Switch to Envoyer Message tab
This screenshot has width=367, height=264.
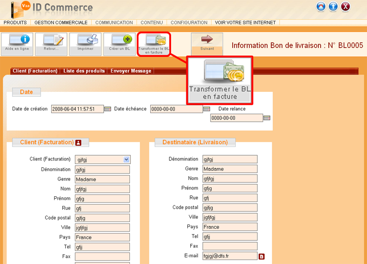(x=131, y=71)
